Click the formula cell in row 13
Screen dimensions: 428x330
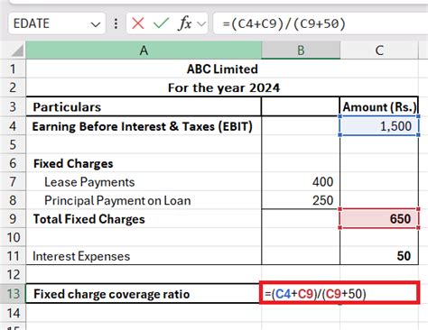pyautogui.click(x=340, y=293)
